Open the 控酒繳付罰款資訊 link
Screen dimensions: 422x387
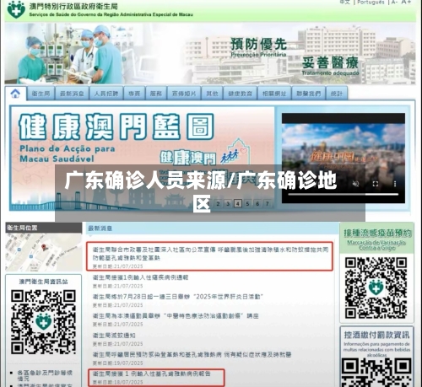(x=377, y=335)
